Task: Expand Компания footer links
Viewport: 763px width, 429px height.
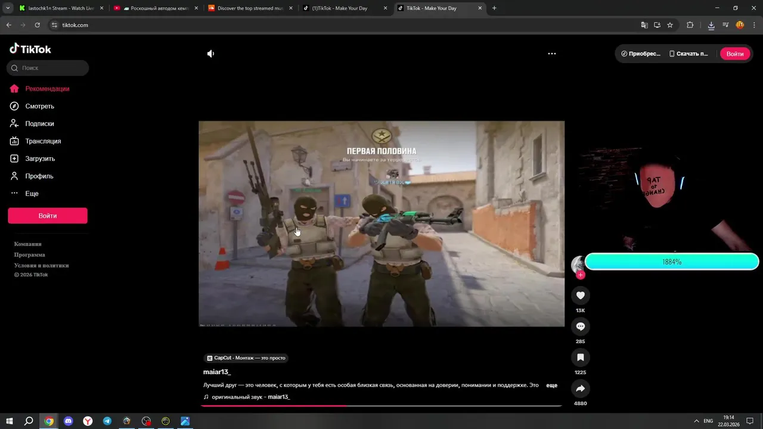Action: (28, 244)
